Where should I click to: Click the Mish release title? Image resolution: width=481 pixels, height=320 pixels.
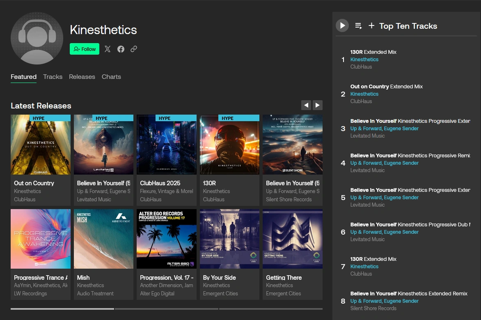click(x=83, y=278)
